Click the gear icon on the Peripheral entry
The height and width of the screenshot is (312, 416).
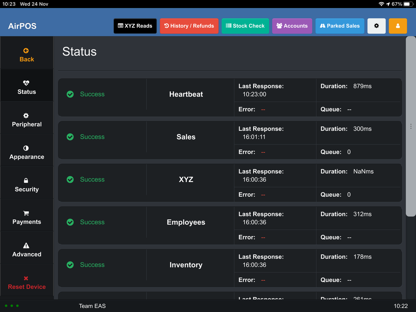click(x=26, y=114)
